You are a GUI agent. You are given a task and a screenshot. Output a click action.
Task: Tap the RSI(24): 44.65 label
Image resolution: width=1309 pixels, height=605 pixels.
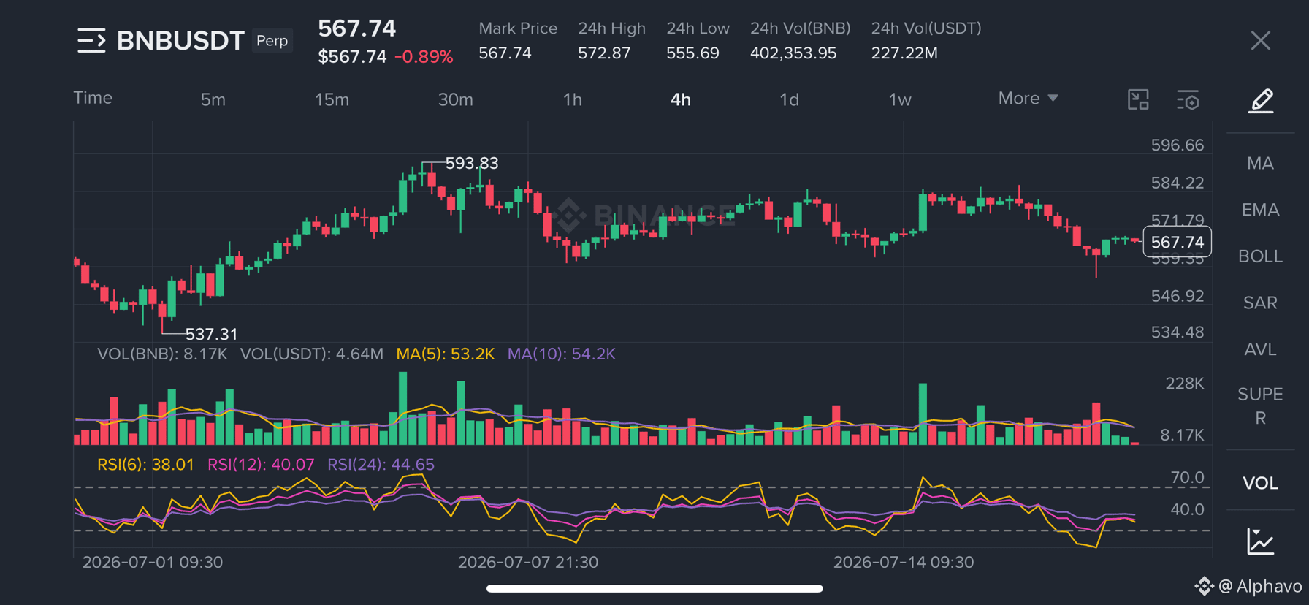(381, 465)
